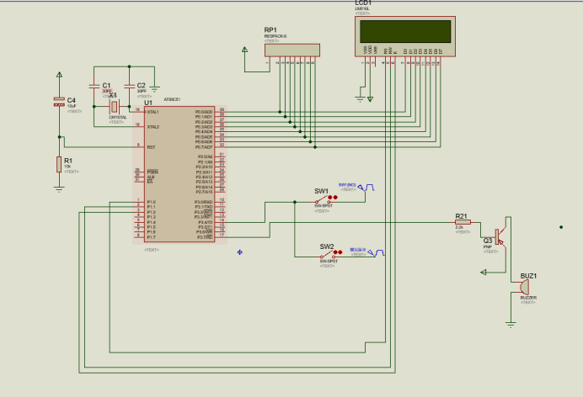Click the pulse generator attached to SW1
The image size is (583, 397).
(x=366, y=188)
